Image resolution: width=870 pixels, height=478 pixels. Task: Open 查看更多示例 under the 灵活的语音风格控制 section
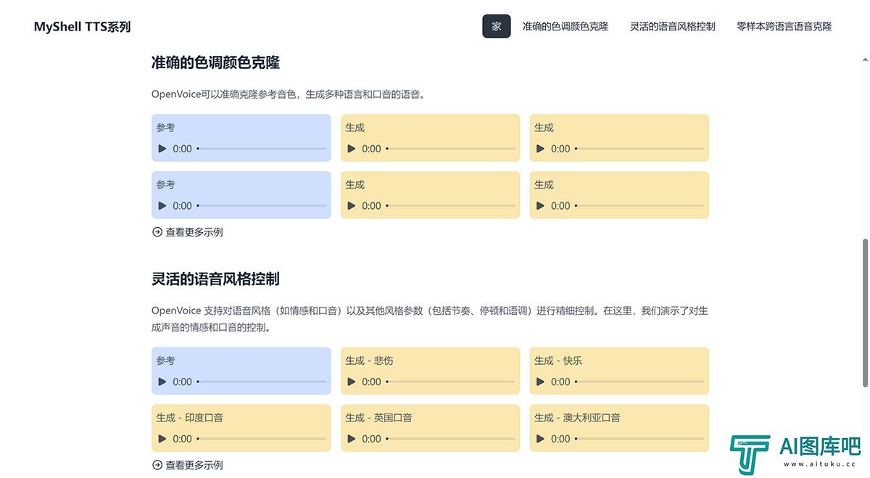(x=187, y=465)
